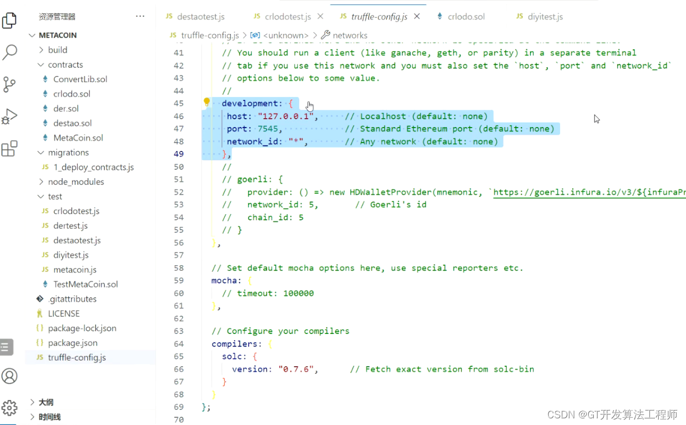Viewport: 686px width, 425px height.
Task: Open destao.sol in explorer
Action: (x=72, y=123)
